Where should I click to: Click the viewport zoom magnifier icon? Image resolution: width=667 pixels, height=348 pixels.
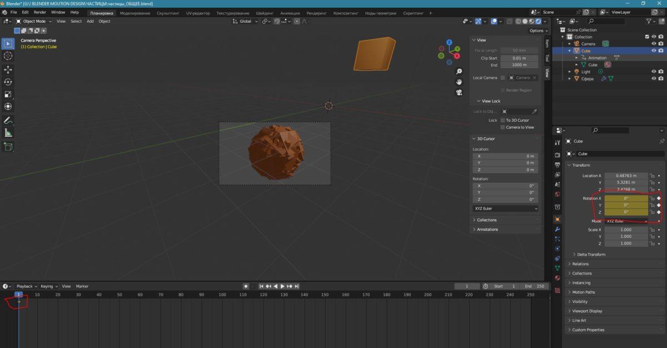tap(459, 72)
